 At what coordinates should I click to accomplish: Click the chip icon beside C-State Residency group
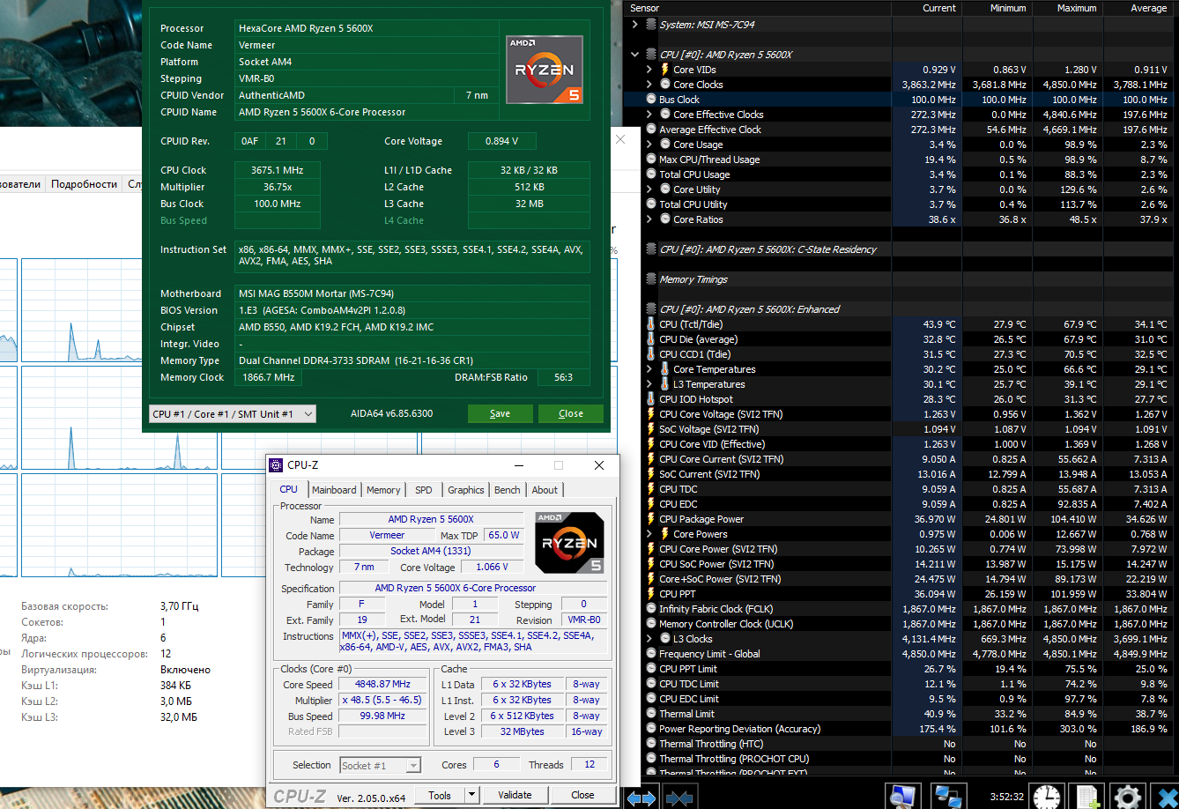point(651,249)
